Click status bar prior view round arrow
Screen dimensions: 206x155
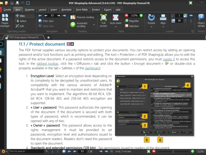pyautogui.click(x=64, y=151)
